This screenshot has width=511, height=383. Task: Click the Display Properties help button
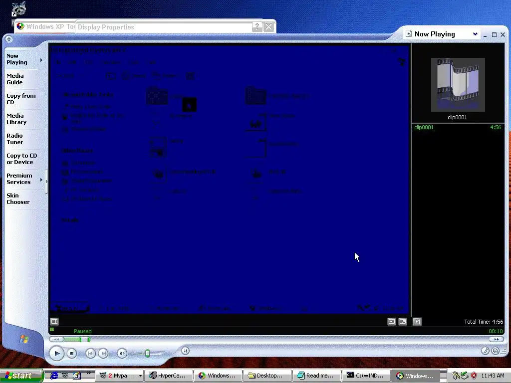(x=257, y=27)
